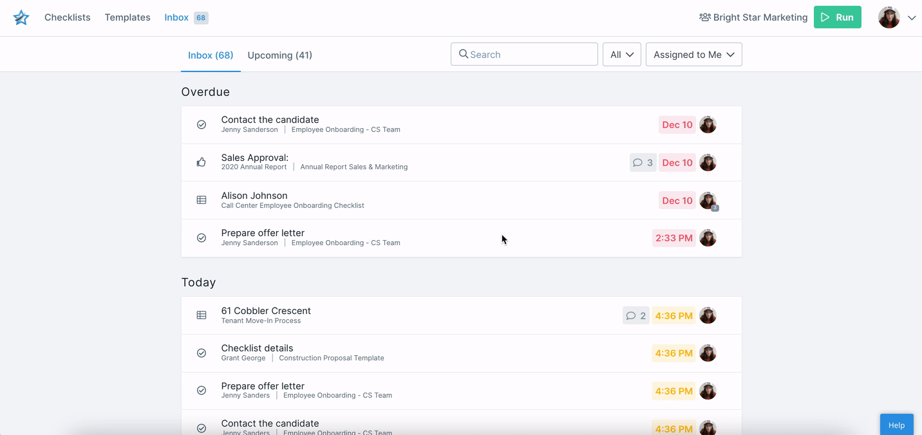922x435 pixels.
Task: Expand the chevron next to profile avatar
Action: 912,18
